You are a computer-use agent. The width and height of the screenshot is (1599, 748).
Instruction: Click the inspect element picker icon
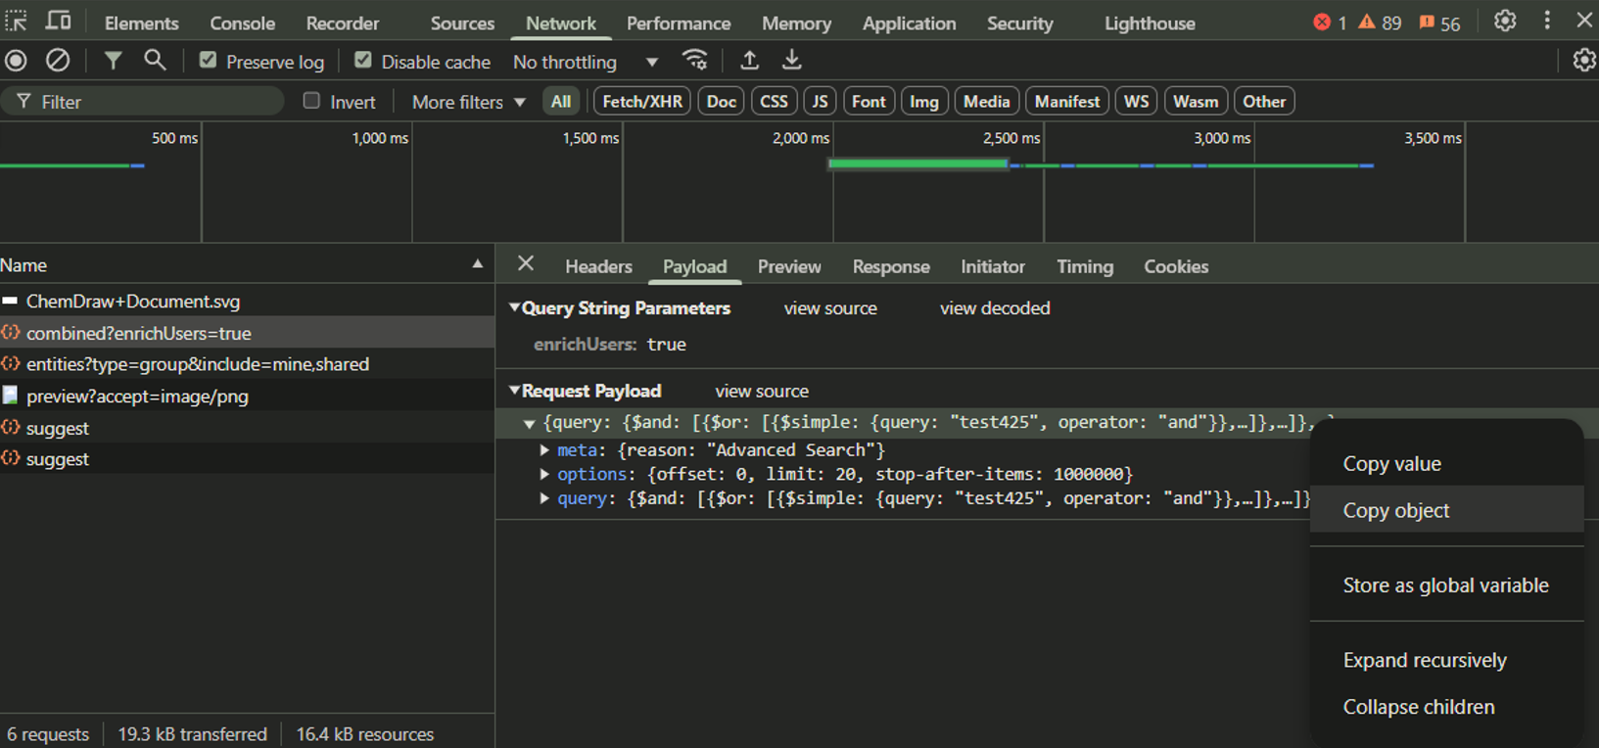click(17, 21)
